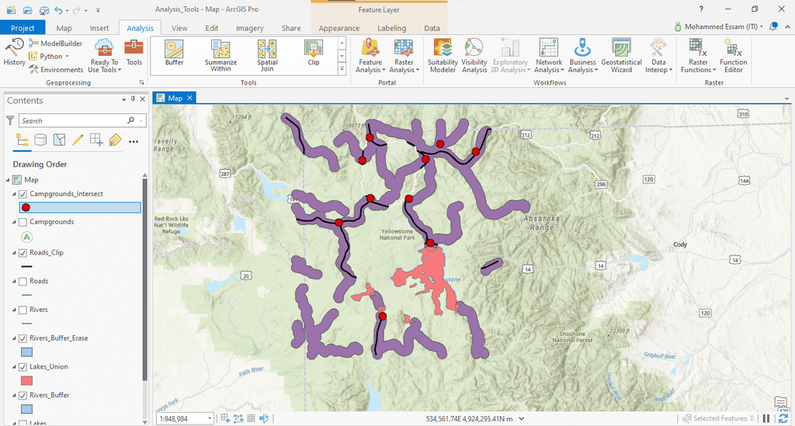795x426 pixels.
Task: Launch ModelBuilder
Action: tap(56, 43)
